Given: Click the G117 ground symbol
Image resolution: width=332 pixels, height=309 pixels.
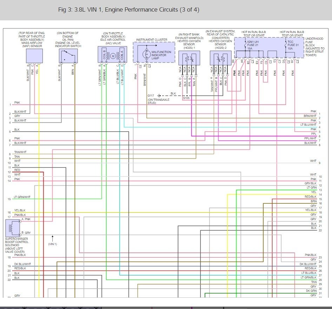Looking at the screenshot, I should (x=159, y=95).
